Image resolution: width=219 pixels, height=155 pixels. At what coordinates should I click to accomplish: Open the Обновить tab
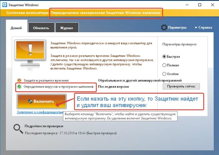(x=41, y=28)
